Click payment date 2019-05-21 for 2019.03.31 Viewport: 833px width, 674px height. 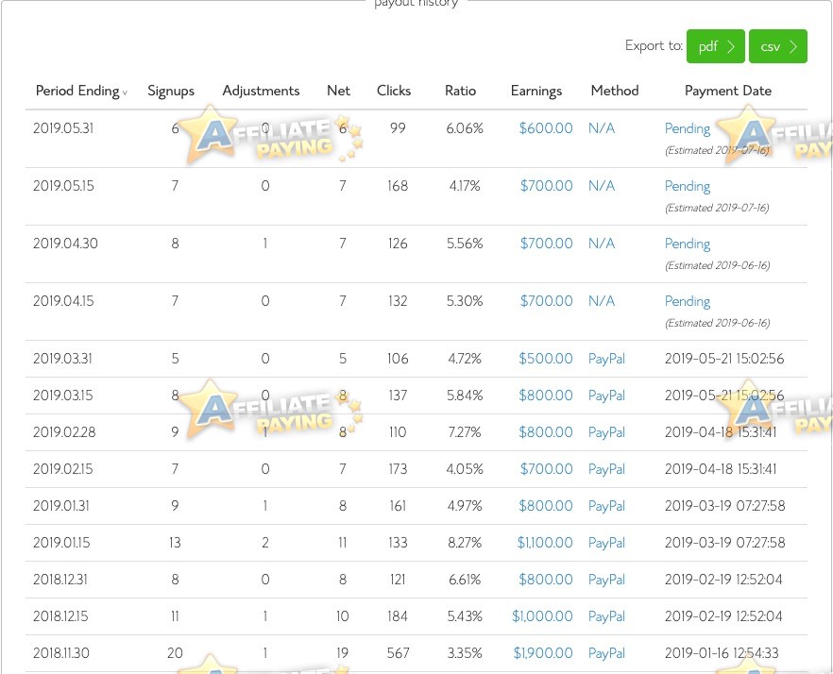(x=724, y=359)
